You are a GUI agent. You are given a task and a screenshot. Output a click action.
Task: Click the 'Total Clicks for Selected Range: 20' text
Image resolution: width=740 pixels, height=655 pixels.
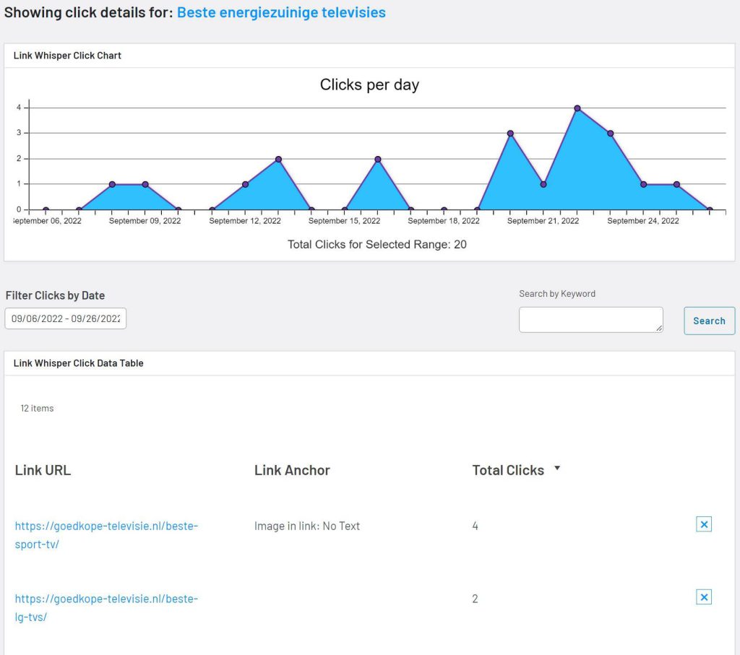(x=377, y=244)
